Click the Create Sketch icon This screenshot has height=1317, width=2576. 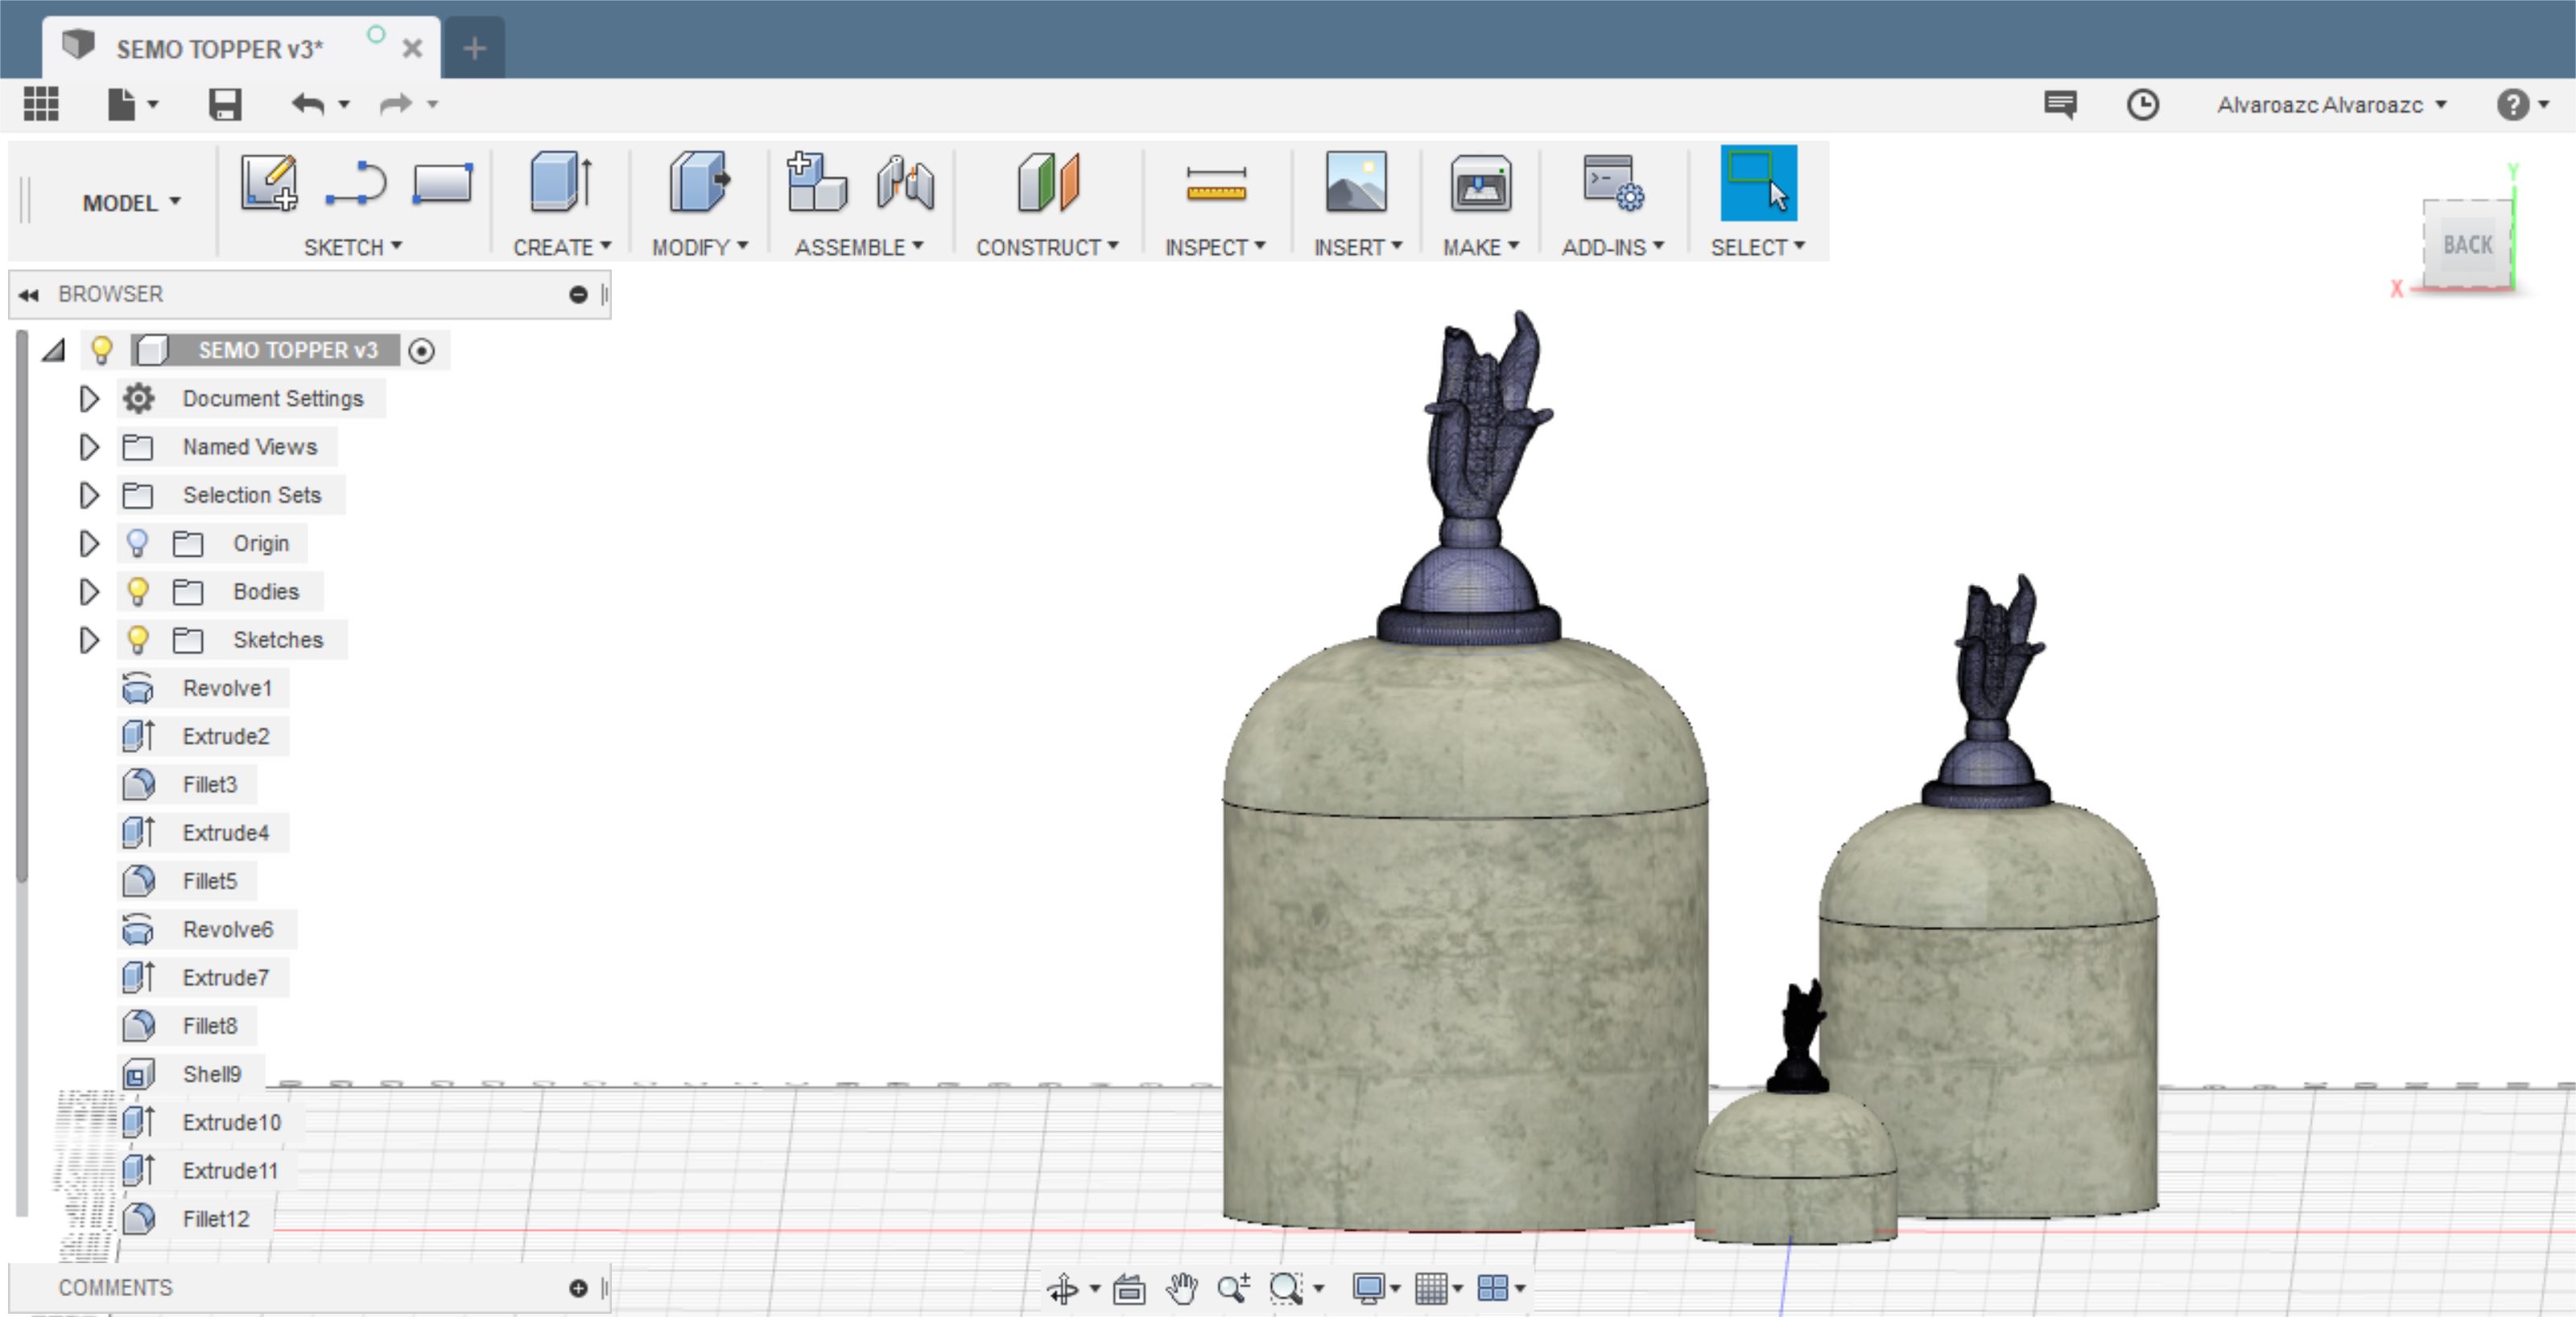click(x=268, y=183)
